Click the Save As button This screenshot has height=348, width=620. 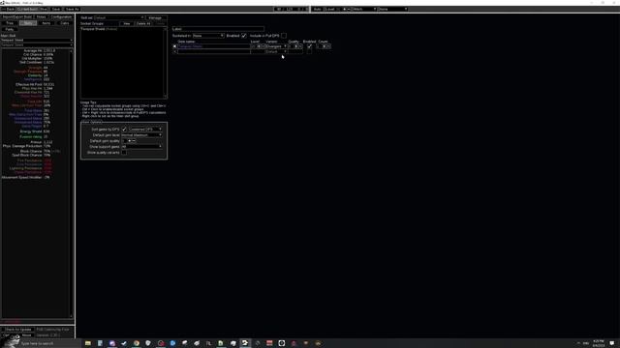point(72,9)
